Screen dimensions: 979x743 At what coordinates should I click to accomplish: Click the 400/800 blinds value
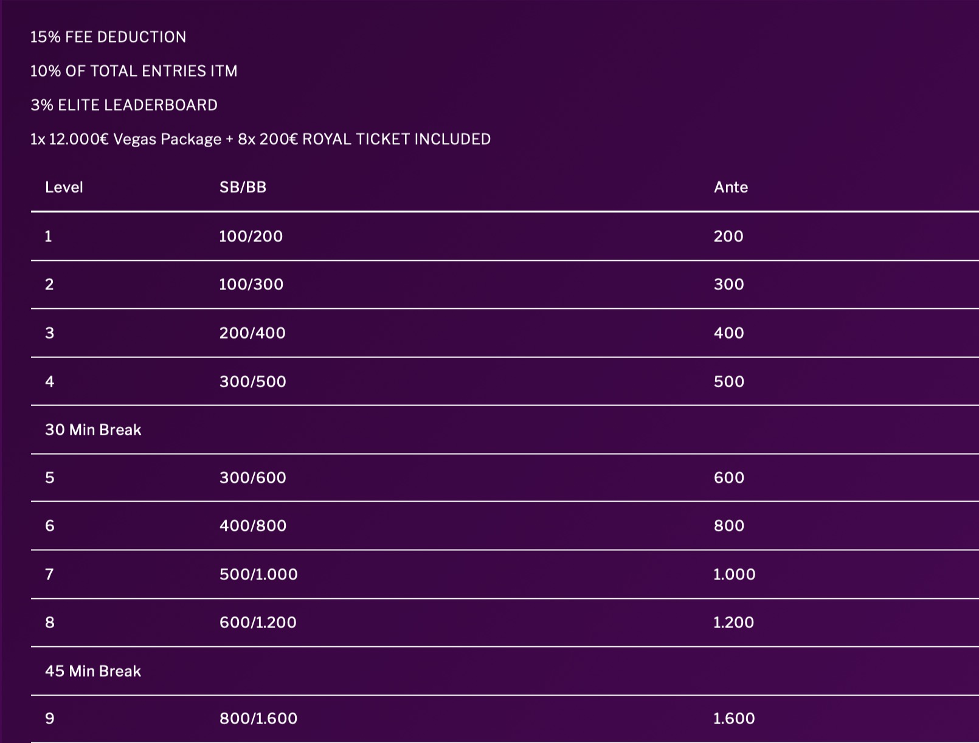point(252,526)
